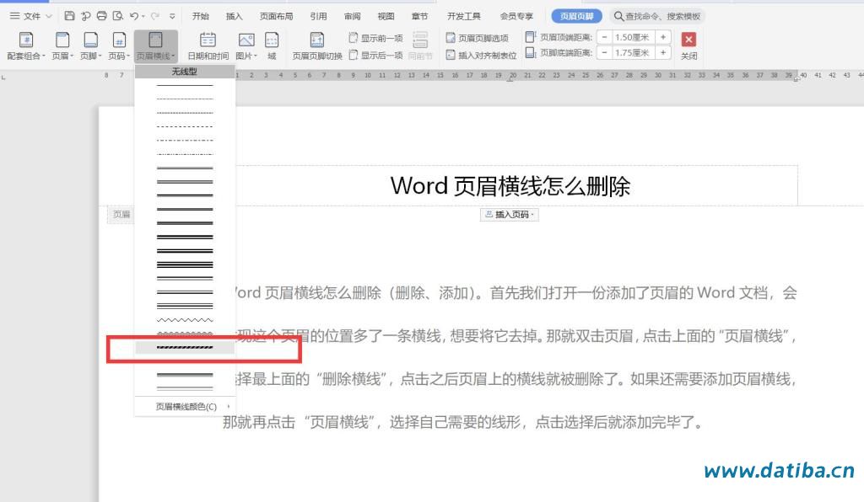Decrease 页眉顶端距离 with minus button
Image resolution: width=864 pixels, height=502 pixels.
tap(604, 37)
